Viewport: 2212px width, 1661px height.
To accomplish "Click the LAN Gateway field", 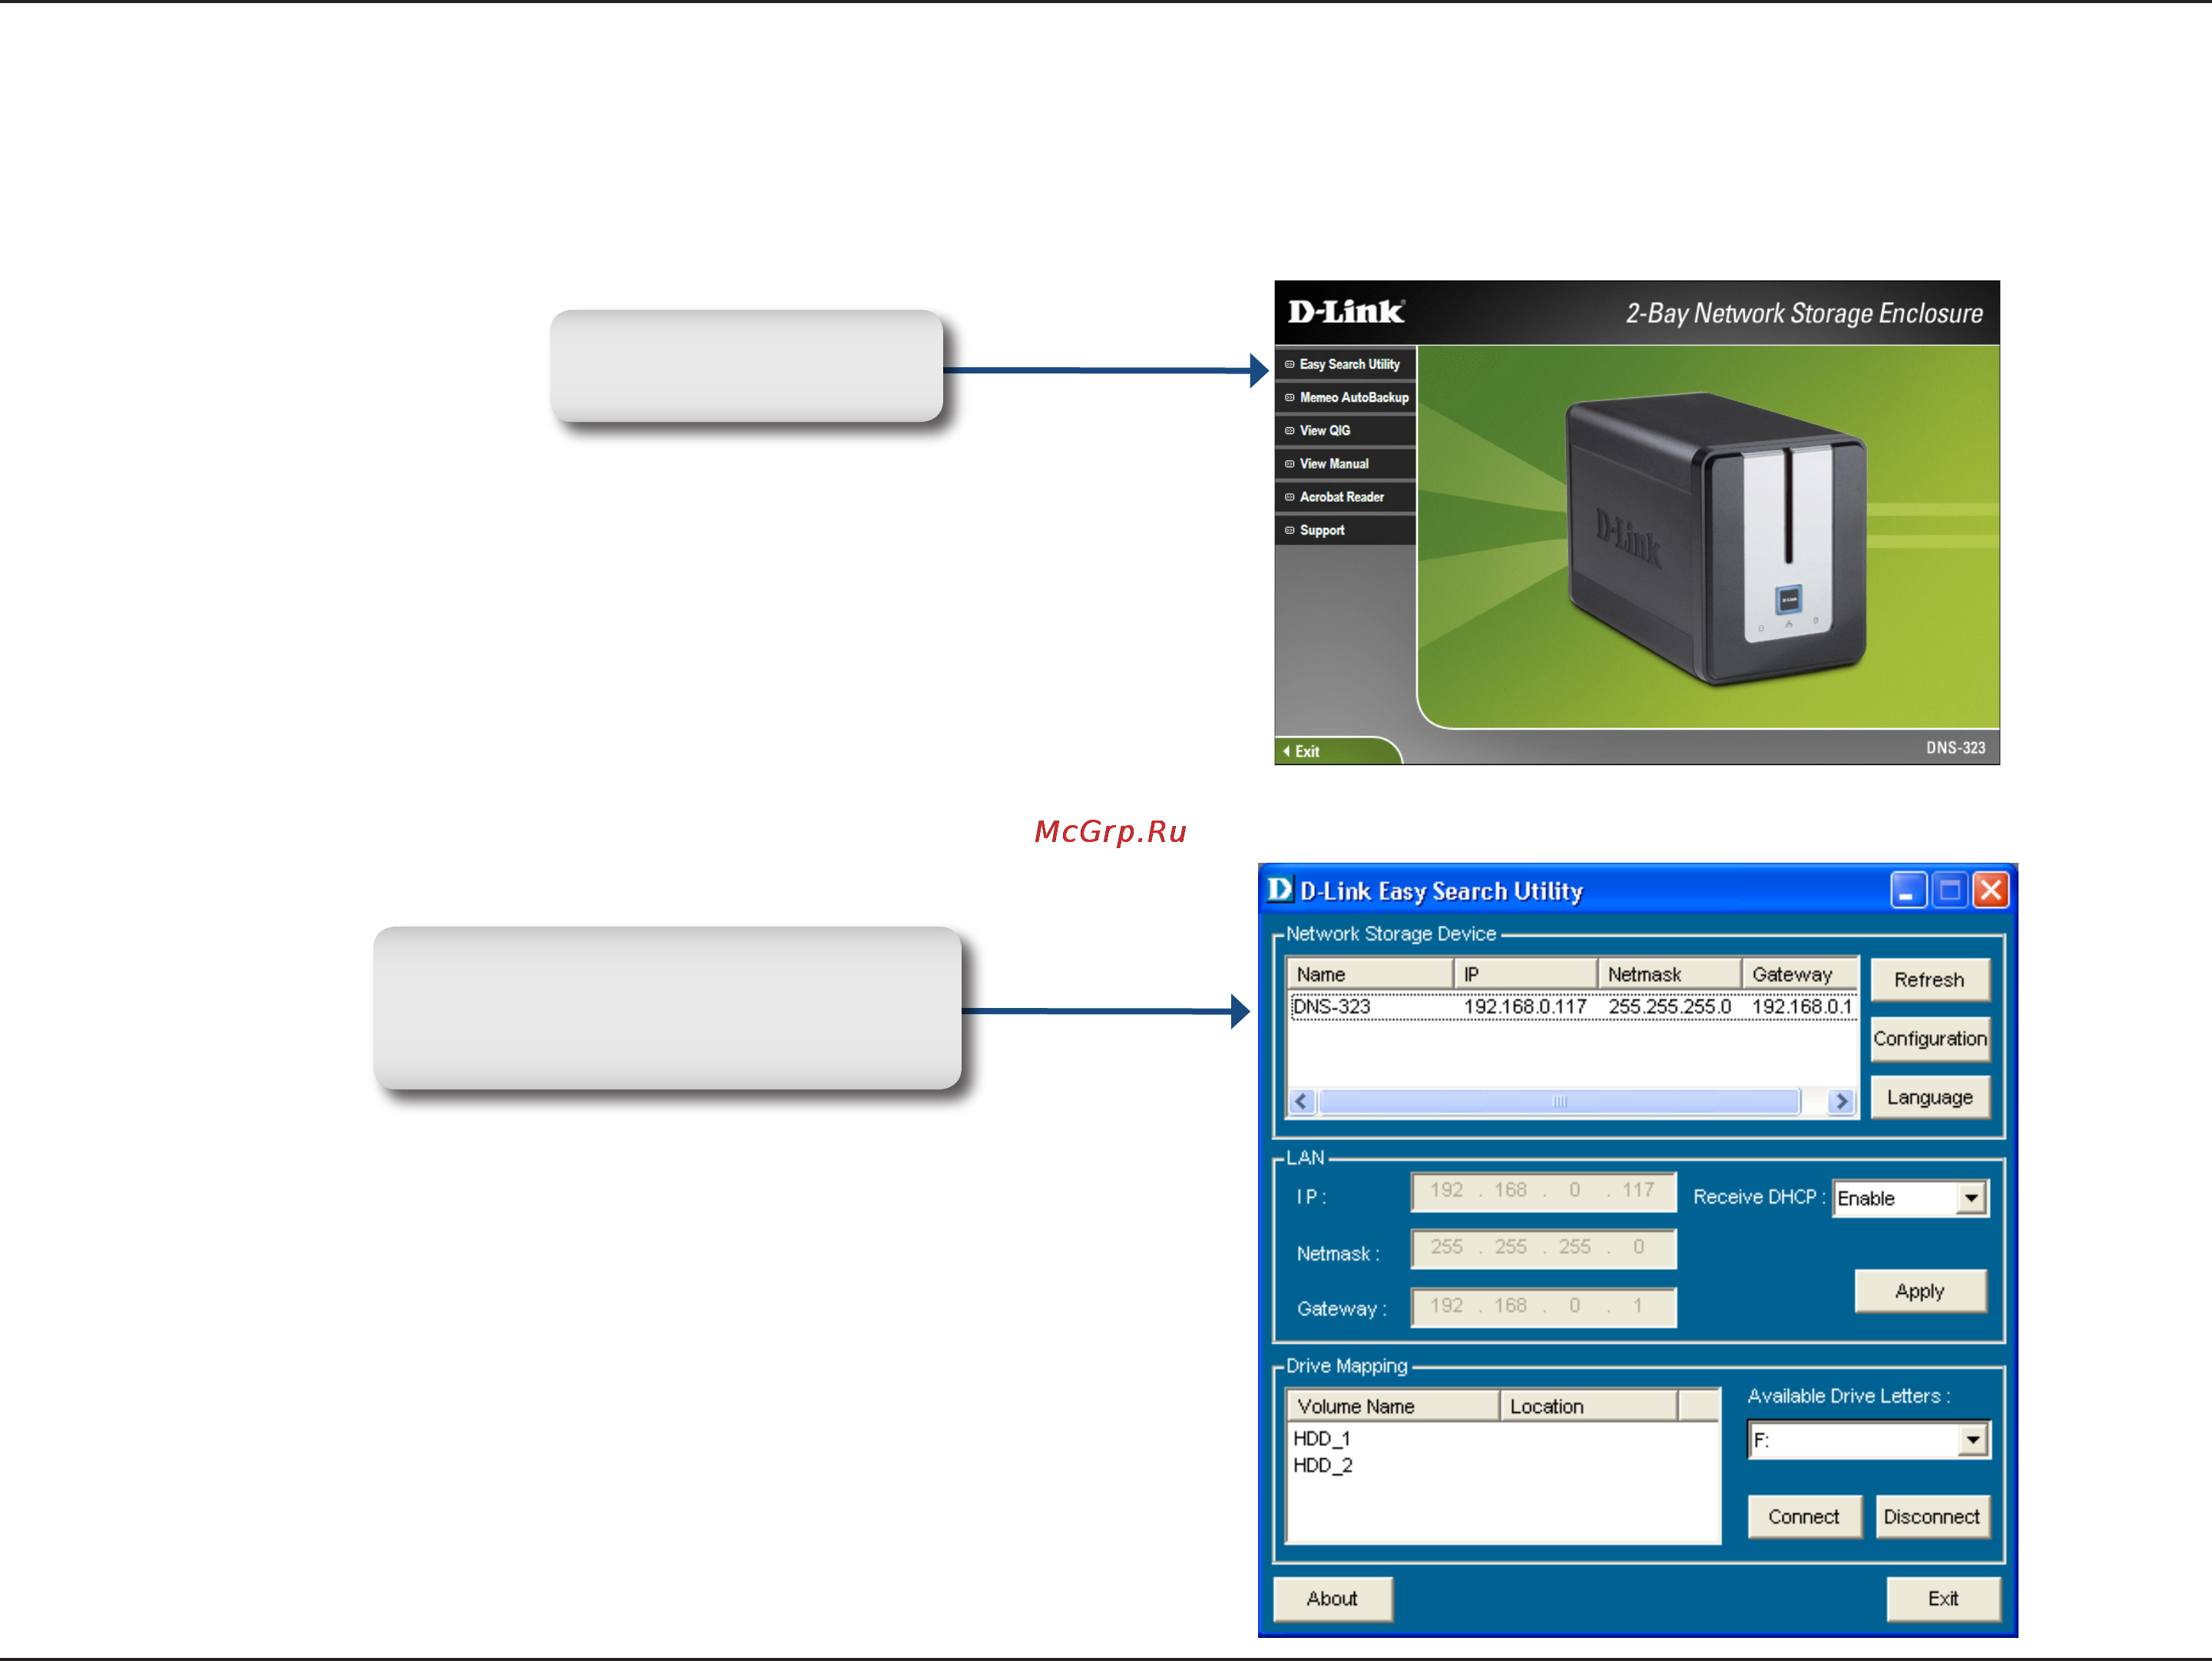I will pos(1543,1307).
